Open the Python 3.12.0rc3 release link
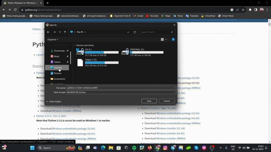The width and height of the screenshot is (271, 152). (158, 108)
